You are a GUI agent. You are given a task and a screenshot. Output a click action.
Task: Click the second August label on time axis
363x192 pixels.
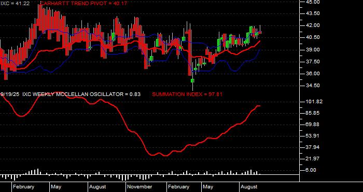248,187
